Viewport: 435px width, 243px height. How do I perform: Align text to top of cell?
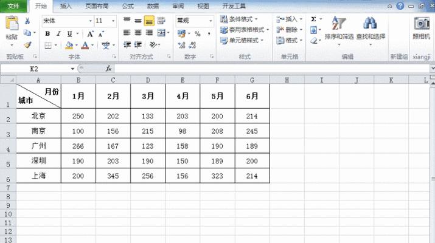(127, 20)
